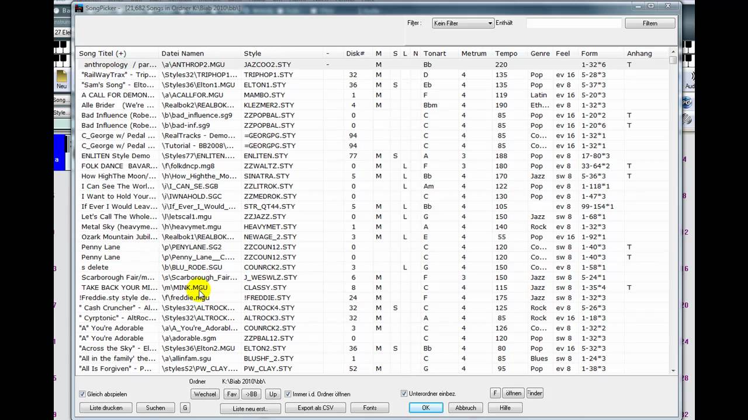Click Export als CSV button

tap(316, 408)
